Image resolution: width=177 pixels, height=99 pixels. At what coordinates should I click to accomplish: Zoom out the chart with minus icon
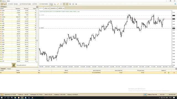pos(73,4)
